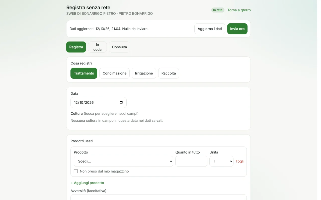Follow the 'Torna a qterro' link
The width and height of the screenshot is (321, 200).
pyautogui.click(x=239, y=10)
